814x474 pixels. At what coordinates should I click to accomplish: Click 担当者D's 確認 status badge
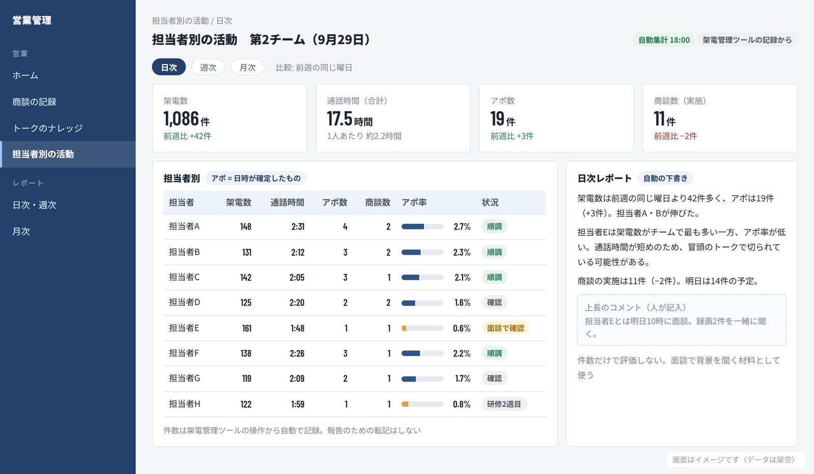494,302
